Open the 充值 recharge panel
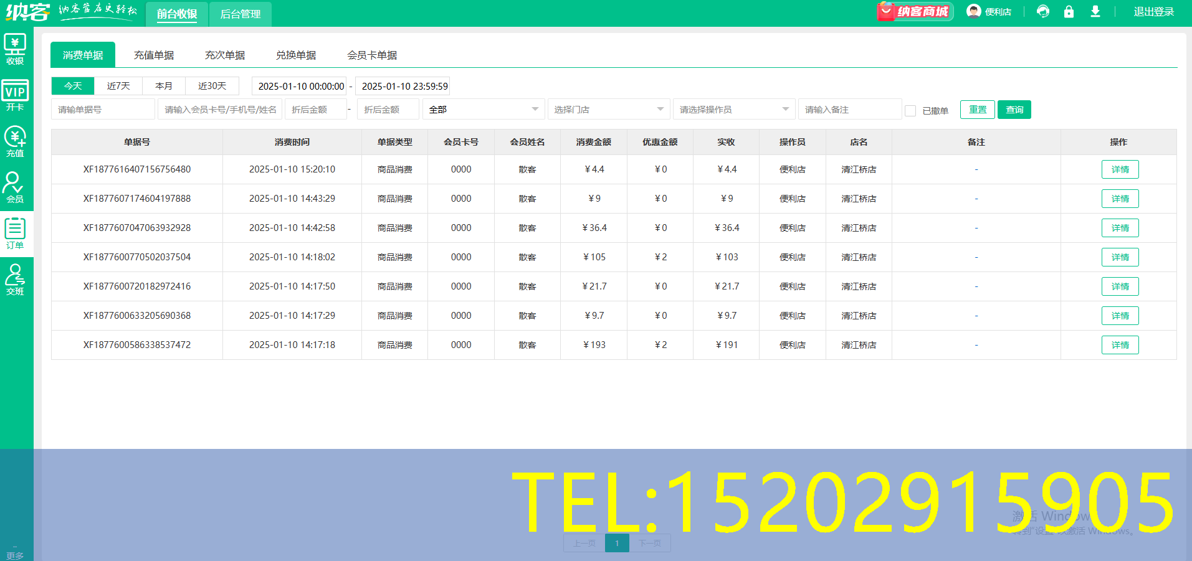Image resolution: width=1192 pixels, height=561 pixels. (16, 140)
